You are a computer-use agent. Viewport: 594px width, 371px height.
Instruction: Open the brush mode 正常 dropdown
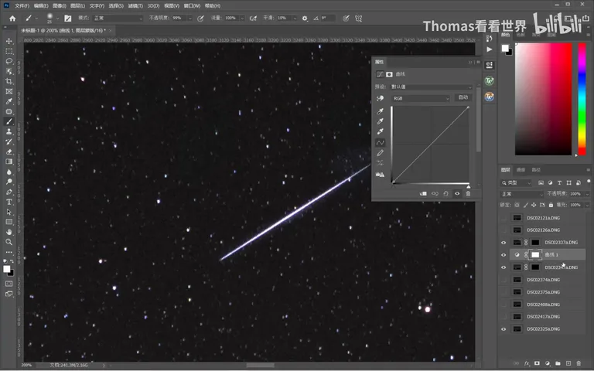(118, 19)
